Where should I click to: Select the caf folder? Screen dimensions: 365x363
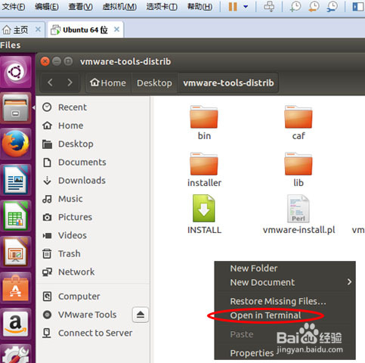pyautogui.click(x=298, y=123)
